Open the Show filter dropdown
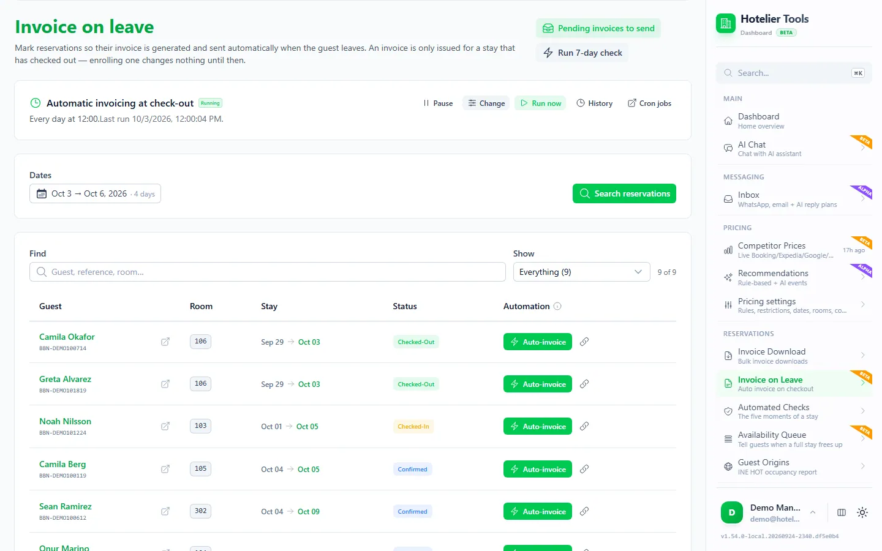This screenshot has height=551, width=882. tap(581, 272)
